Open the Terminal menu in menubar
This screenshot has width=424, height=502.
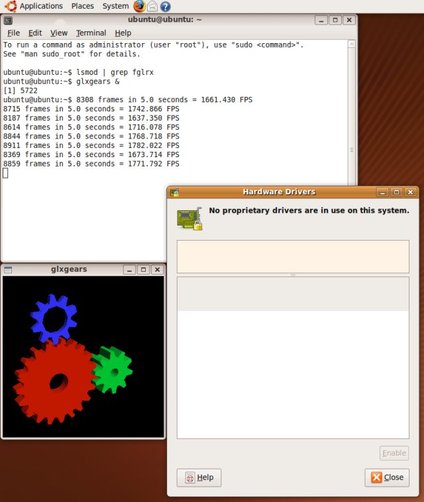(x=91, y=33)
